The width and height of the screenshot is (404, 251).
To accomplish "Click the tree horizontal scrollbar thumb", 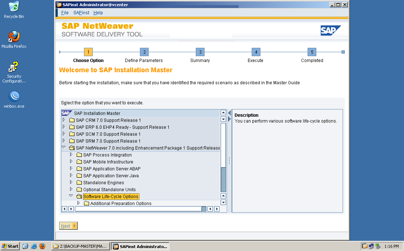I will [204, 209].
